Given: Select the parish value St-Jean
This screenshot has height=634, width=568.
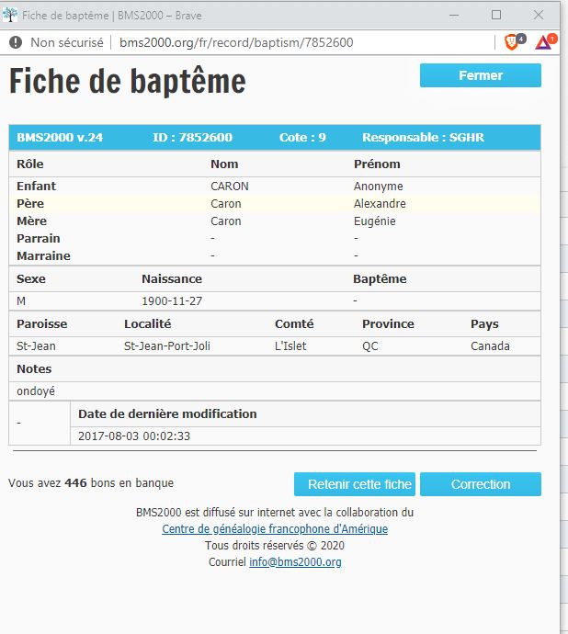Looking at the screenshot, I should pos(36,346).
